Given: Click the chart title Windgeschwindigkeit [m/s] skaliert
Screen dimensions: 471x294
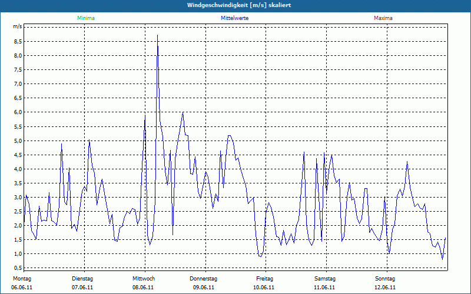Looking at the screenshot, I should pos(239,5).
